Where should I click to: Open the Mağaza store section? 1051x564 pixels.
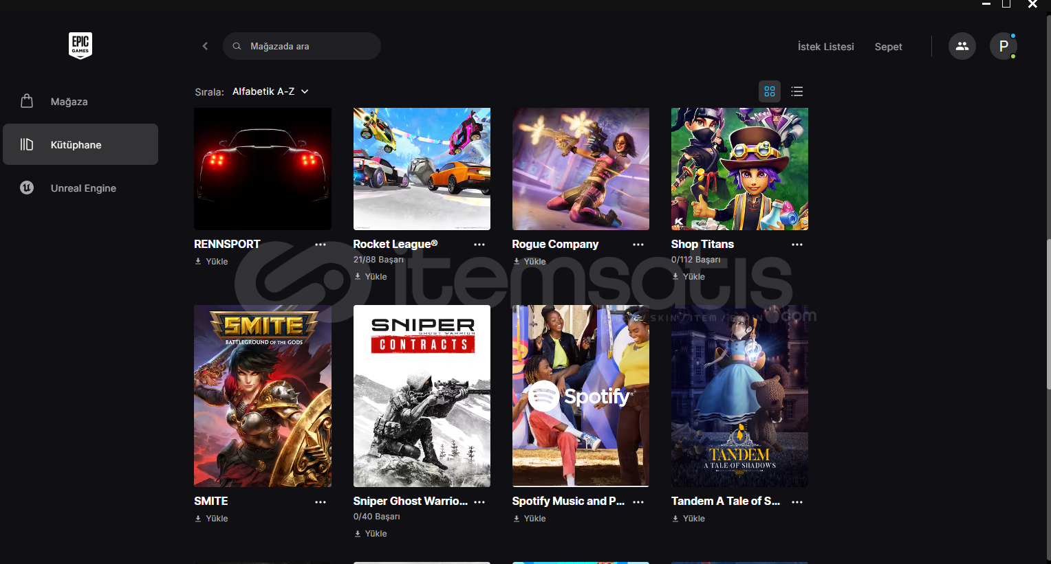[80, 101]
